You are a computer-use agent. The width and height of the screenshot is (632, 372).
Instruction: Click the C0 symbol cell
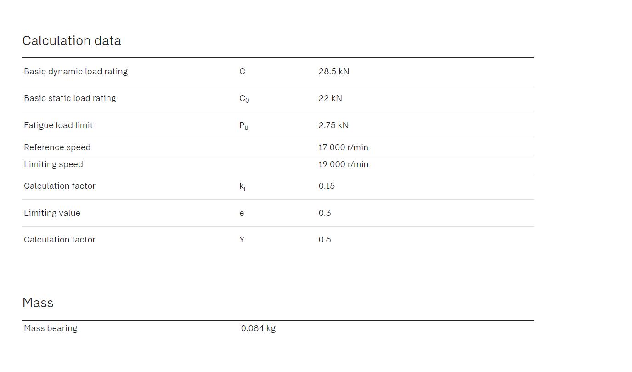(x=244, y=99)
